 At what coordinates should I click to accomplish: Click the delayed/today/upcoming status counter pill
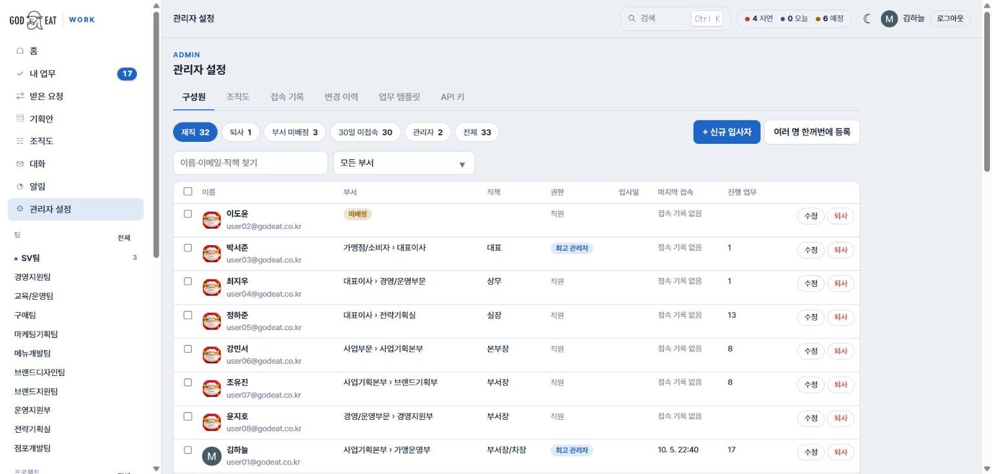coord(794,19)
